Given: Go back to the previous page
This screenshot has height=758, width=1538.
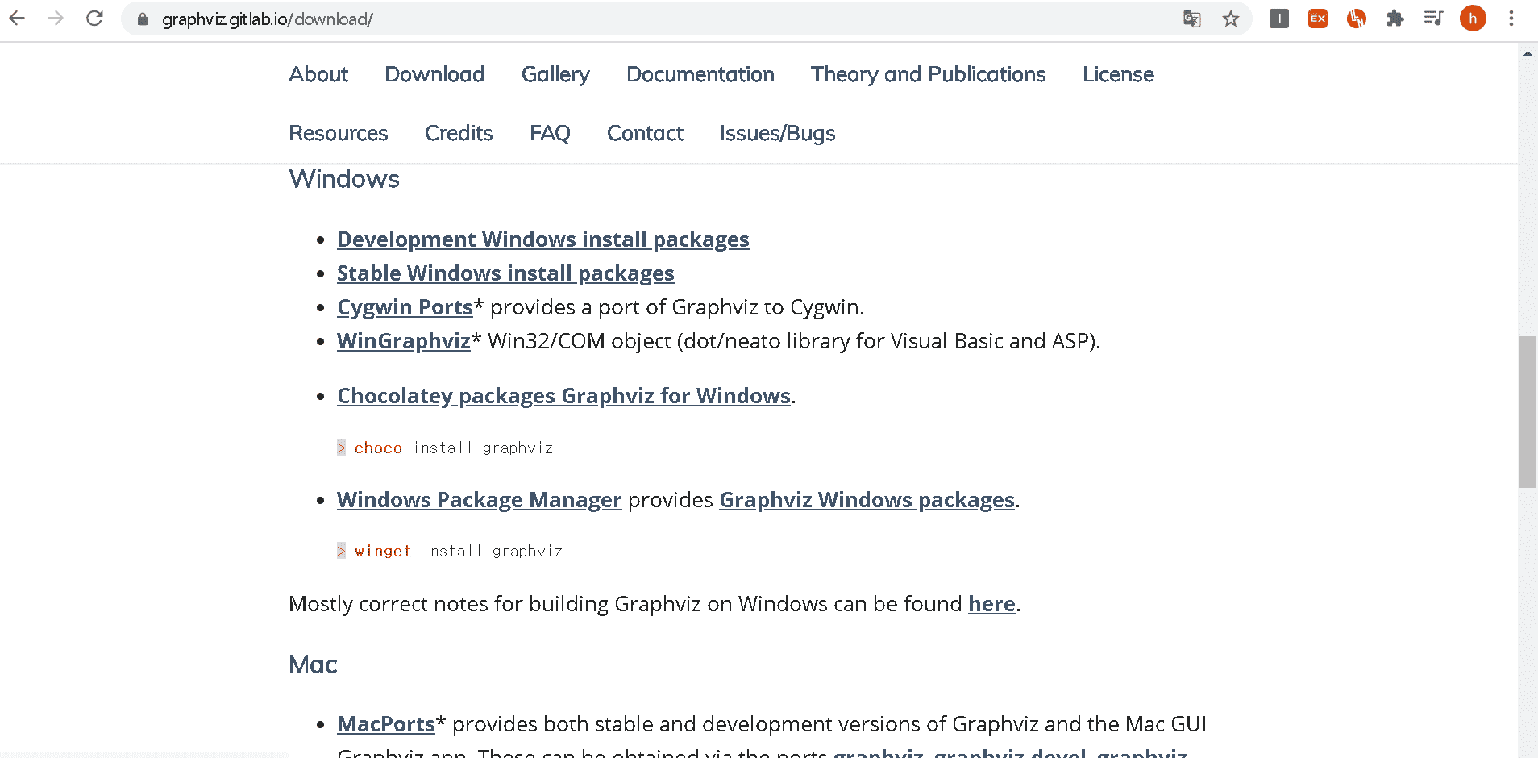Looking at the screenshot, I should pyautogui.click(x=17, y=19).
